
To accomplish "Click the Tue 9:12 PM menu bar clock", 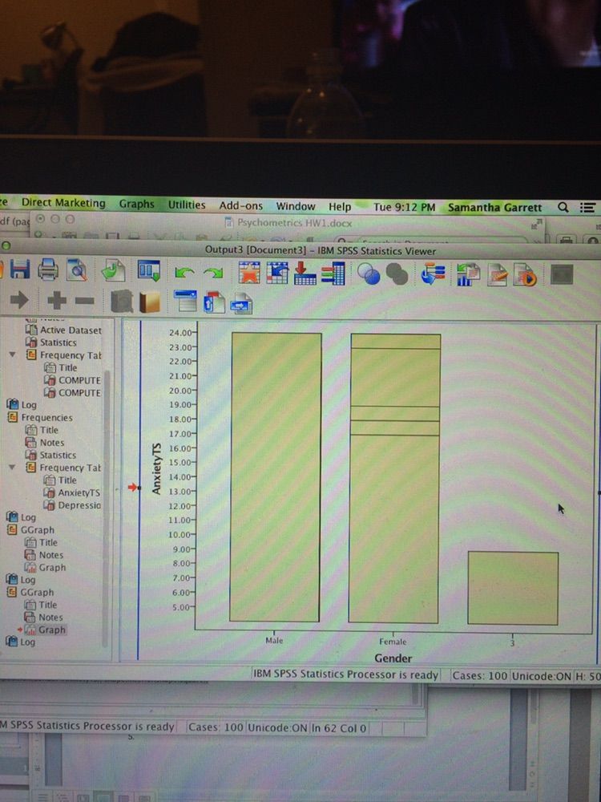I will point(404,207).
